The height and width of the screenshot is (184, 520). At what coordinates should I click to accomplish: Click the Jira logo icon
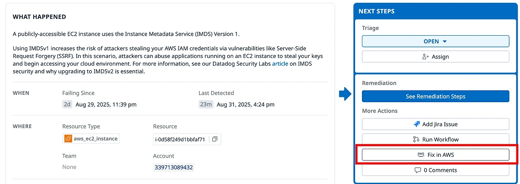416,124
